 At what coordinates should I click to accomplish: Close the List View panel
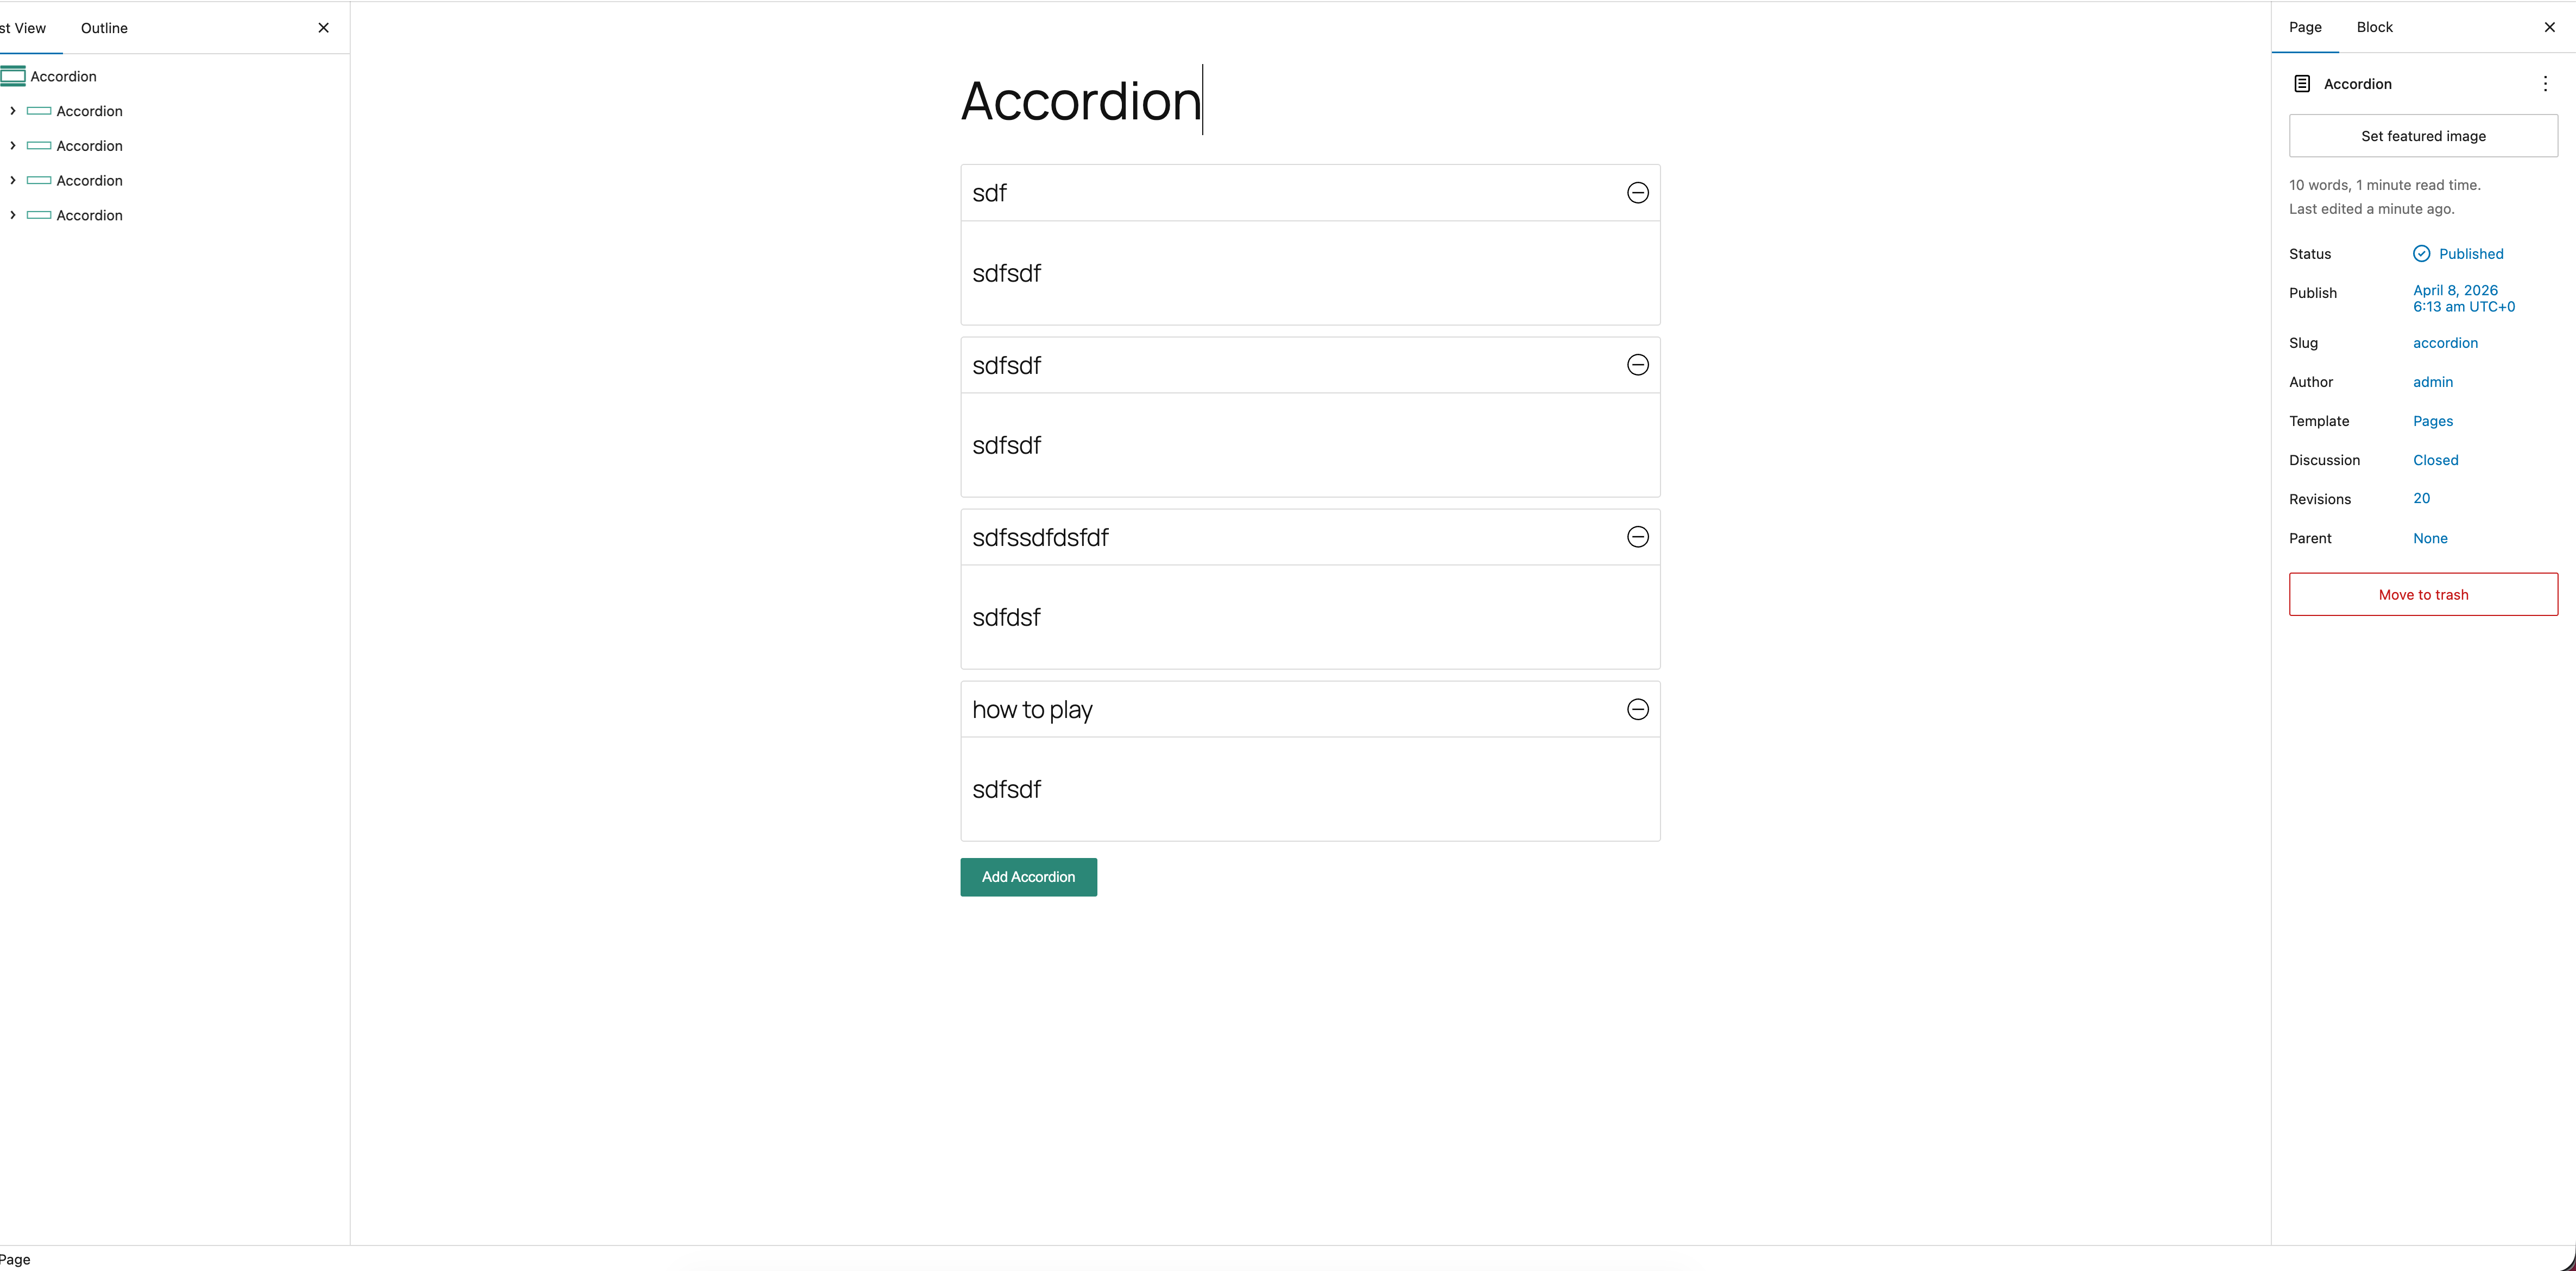click(323, 28)
